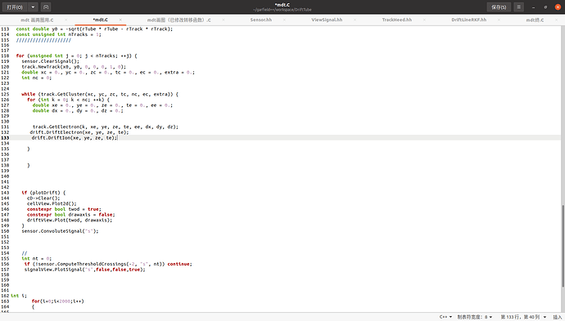Screen dimensions: 565x321
Task: Maximize the gedit window
Action: pyautogui.click(x=545, y=7)
